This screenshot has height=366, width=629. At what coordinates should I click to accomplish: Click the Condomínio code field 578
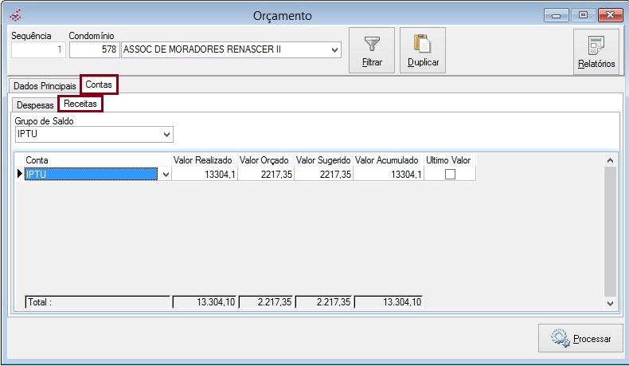94,50
